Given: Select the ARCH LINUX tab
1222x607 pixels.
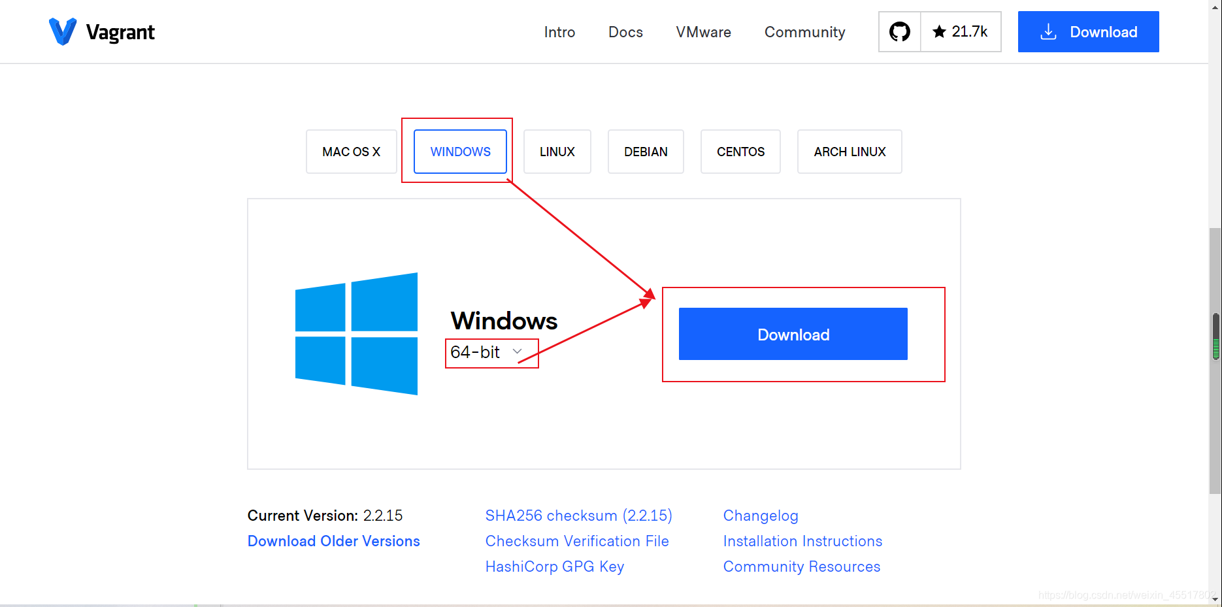Looking at the screenshot, I should 850,152.
